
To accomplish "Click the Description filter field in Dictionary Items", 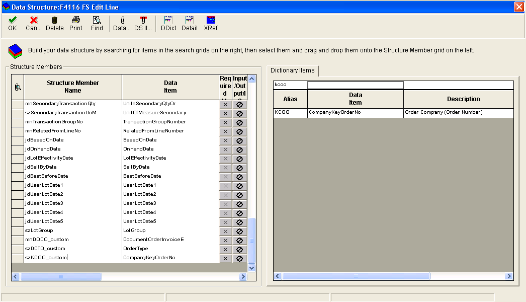I will (458, 85).
